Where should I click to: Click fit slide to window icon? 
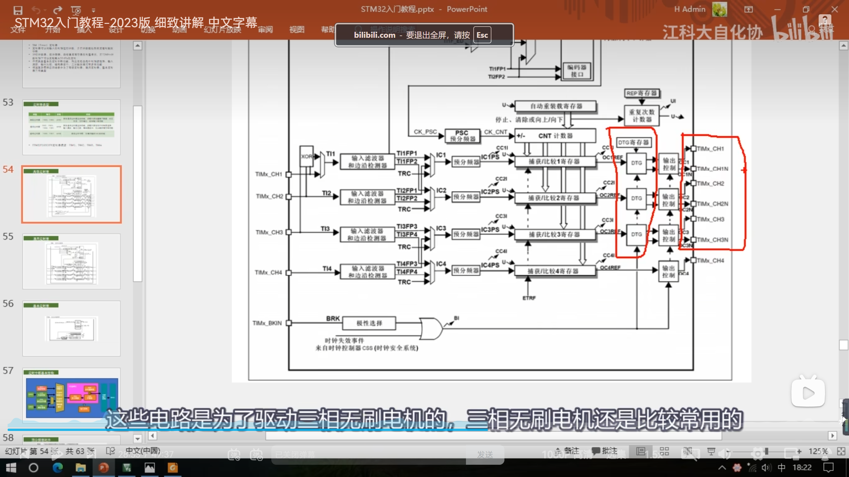click(x=841, y=451)
